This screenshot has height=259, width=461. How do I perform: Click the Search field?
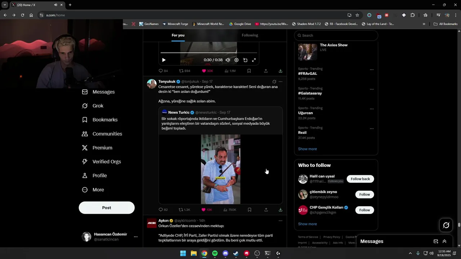[x=336, y=35]
